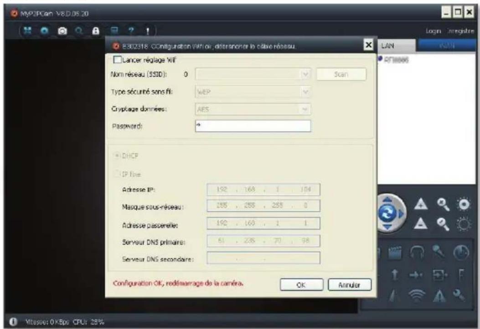
Task: Click the 'CPU: 28%' status text
Action: coord(89,322)
